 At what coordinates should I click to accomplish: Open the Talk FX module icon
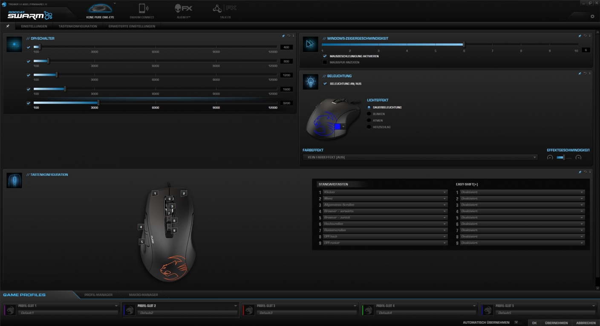[225, 9]
